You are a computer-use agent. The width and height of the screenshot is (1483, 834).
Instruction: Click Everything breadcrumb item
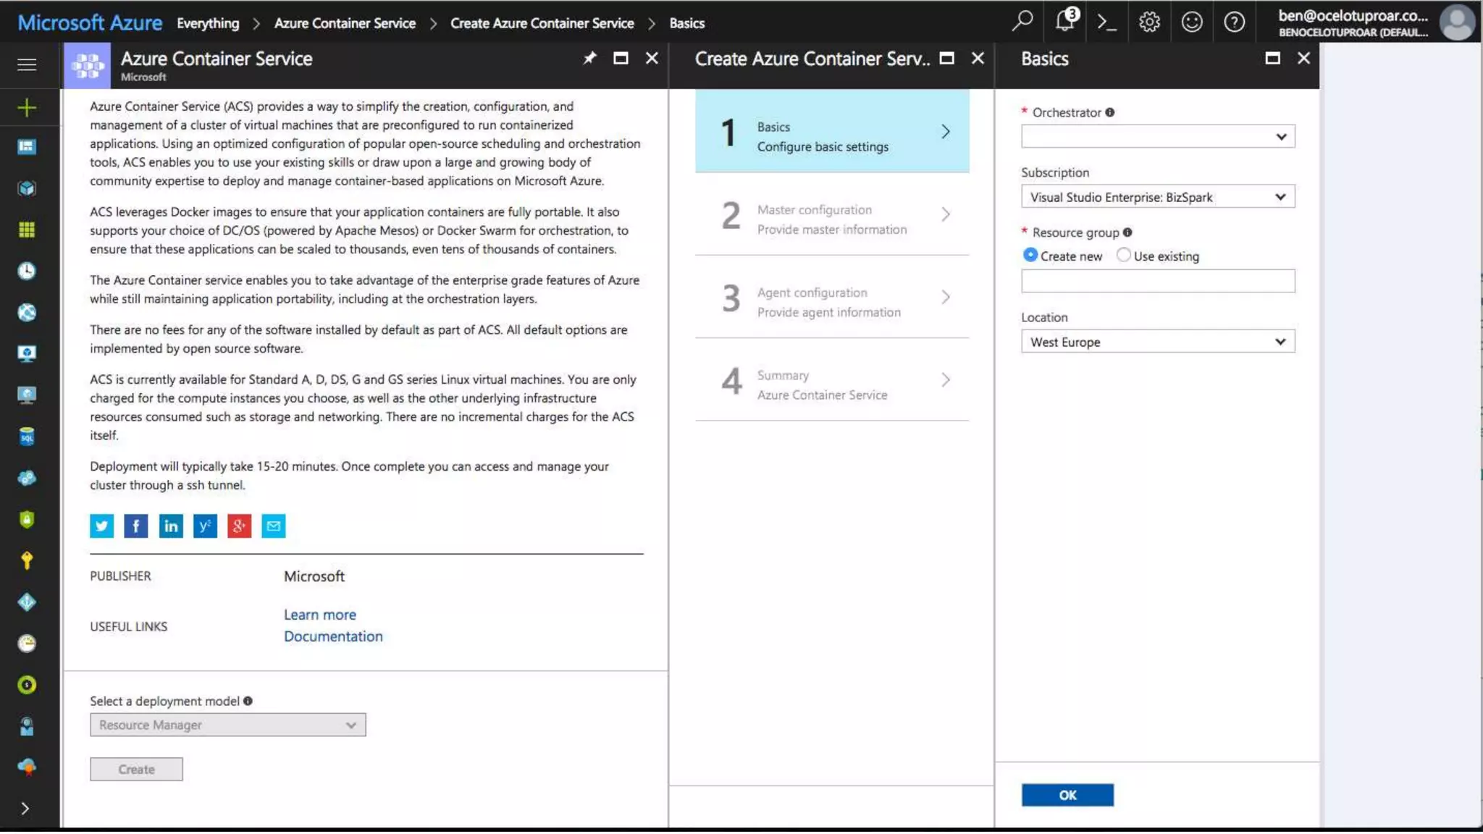pos(208,23)
